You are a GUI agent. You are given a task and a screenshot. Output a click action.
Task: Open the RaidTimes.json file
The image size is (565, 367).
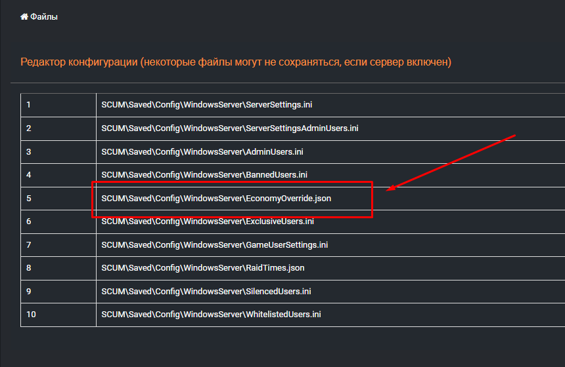(x=202, y=268)
